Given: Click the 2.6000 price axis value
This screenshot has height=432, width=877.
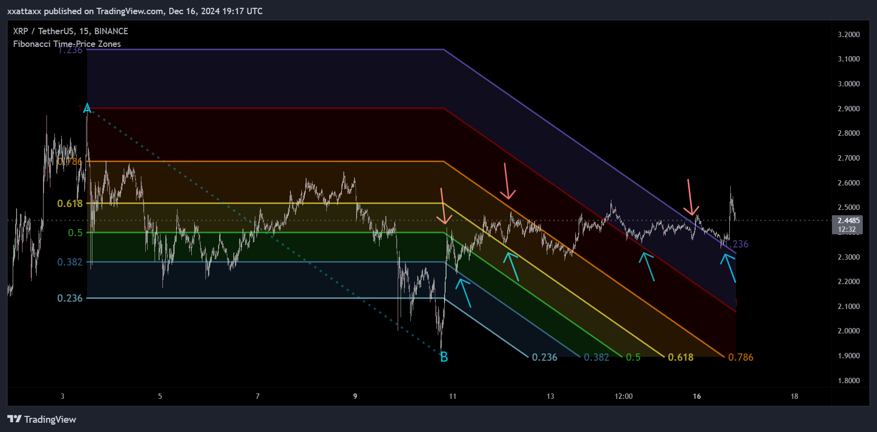Looking at the screenshot, I should (849, 183).
